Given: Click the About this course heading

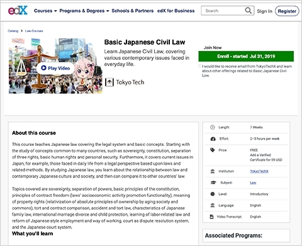Looking at the screenshot, I should click(34, 133).
